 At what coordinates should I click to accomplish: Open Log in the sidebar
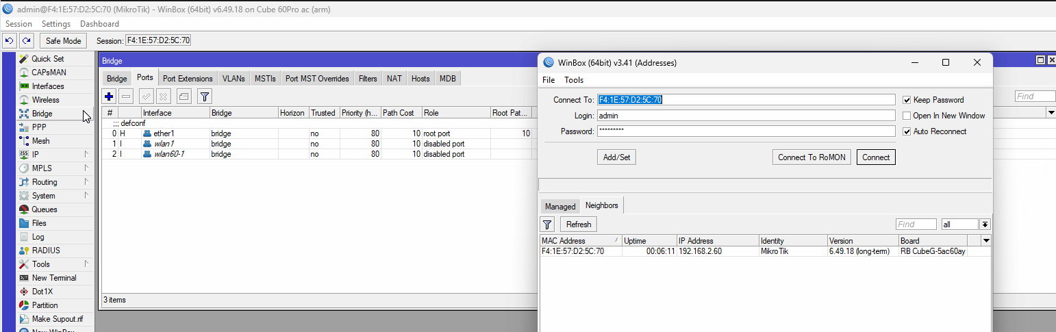coord(38,237)
